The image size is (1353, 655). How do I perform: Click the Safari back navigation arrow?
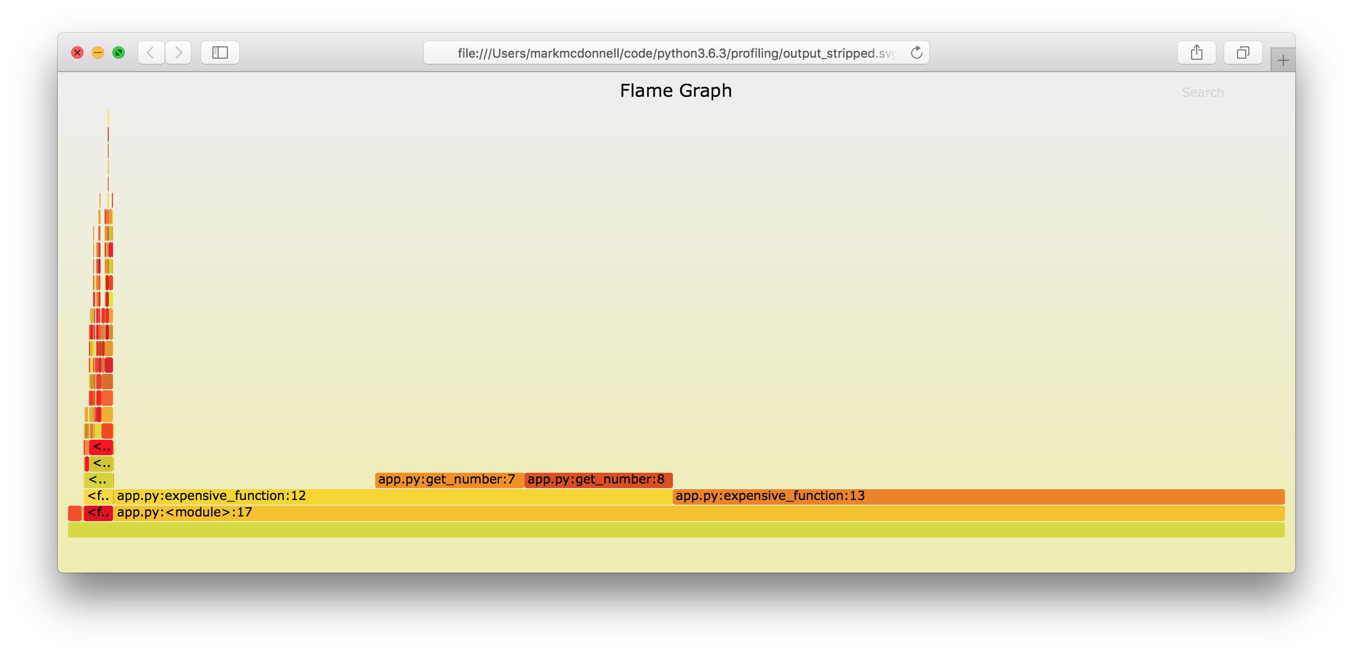[x=151, y=53]
